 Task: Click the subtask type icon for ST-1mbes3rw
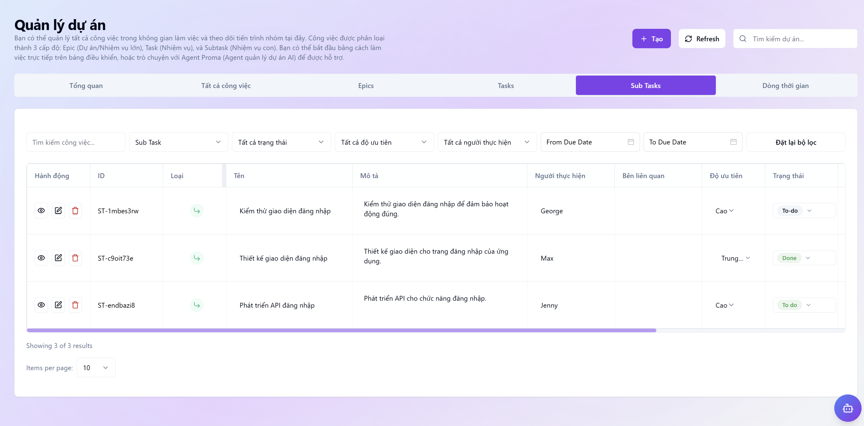(x=197, y=211)
